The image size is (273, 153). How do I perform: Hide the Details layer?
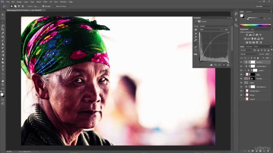pyautogui.click(x=241, y=83)
